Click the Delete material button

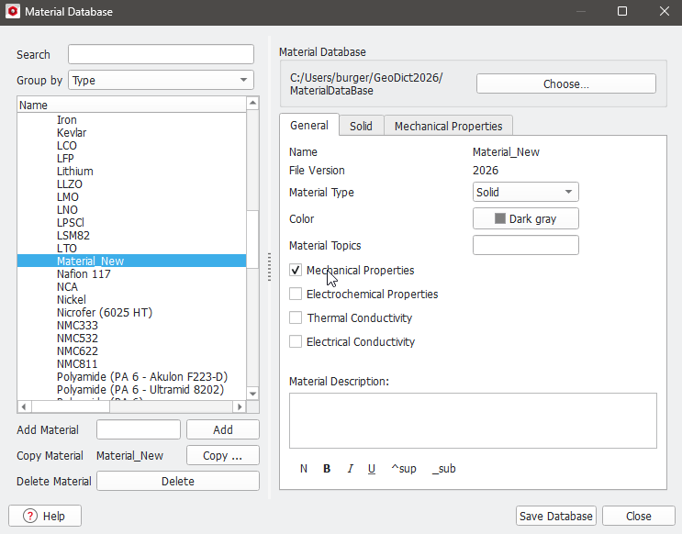(178, 481)
